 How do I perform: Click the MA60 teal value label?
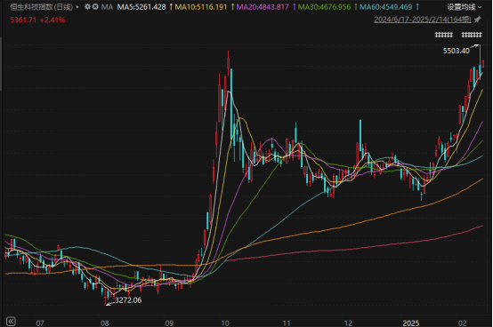point(385,6)
